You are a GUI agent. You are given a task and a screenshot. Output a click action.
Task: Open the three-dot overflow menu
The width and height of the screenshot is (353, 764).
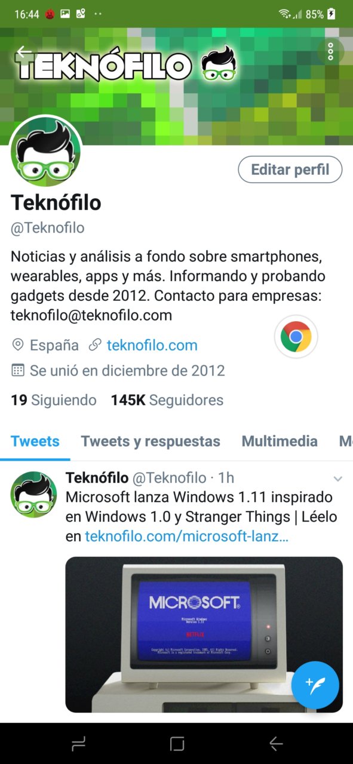pyautogui.click(x=330, y=51)
